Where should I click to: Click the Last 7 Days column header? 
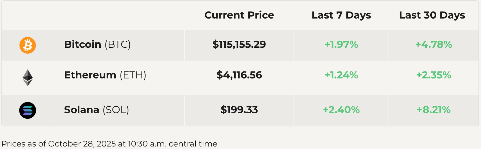pyautogui.click(x=341, y=15)
